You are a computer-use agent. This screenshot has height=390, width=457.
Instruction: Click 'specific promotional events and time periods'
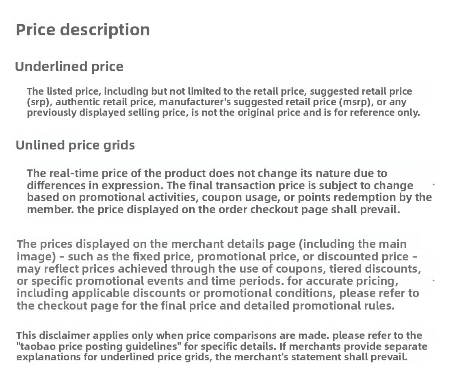(x=158, y=281)
